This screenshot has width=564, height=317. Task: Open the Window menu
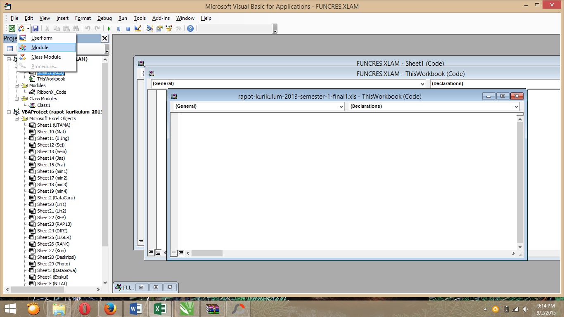[x=185, y=18]
